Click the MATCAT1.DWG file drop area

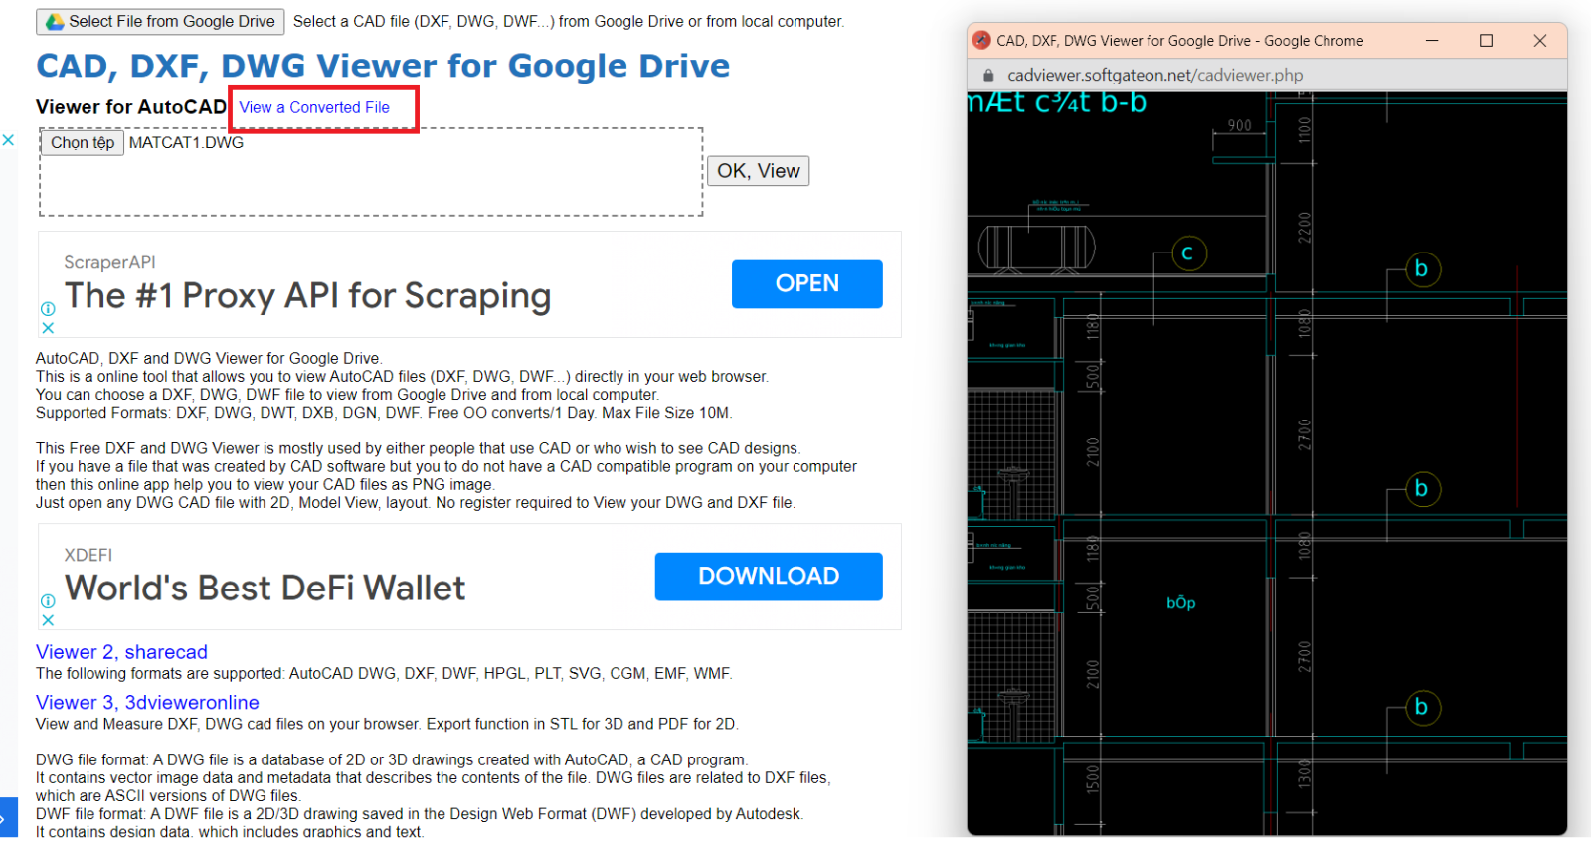371,172
